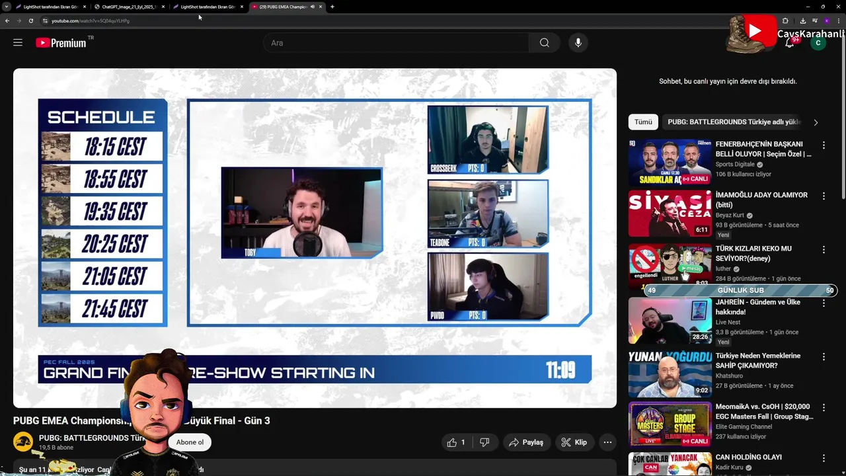
Task: Open options for CAN HOLDİNG OLAYI video
Action: pos(824,457)
